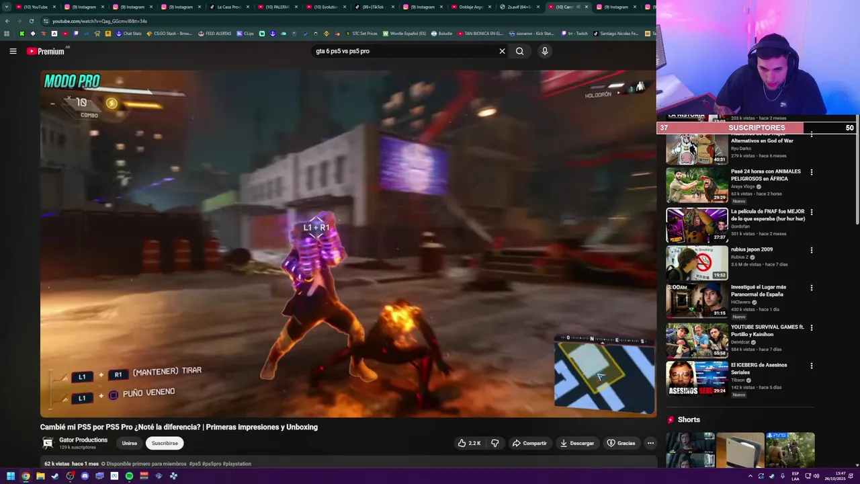Open options menu for rubius japon 2009
The image size is (860, 484).
coord(811,250)
